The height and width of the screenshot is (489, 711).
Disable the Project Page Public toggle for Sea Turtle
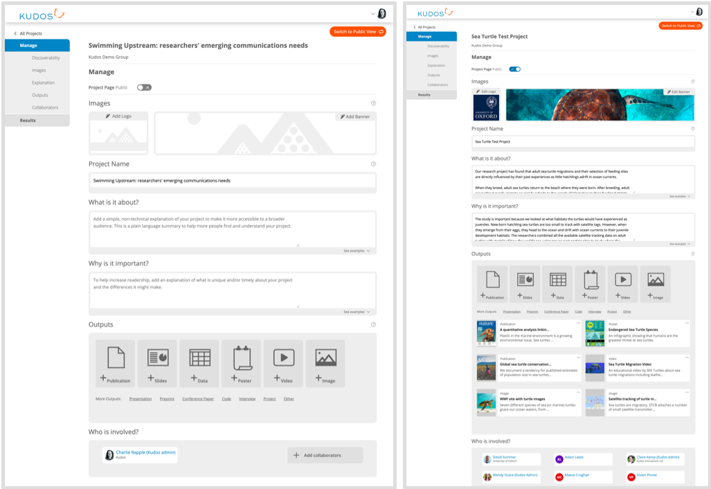[514, 69]
